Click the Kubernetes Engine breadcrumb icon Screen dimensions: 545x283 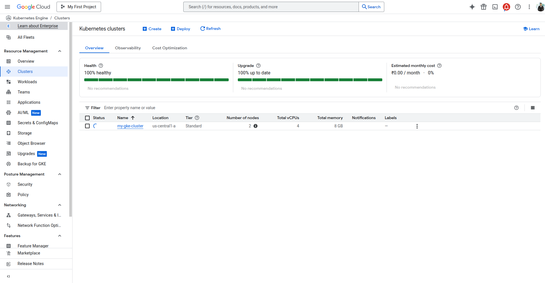9,18
